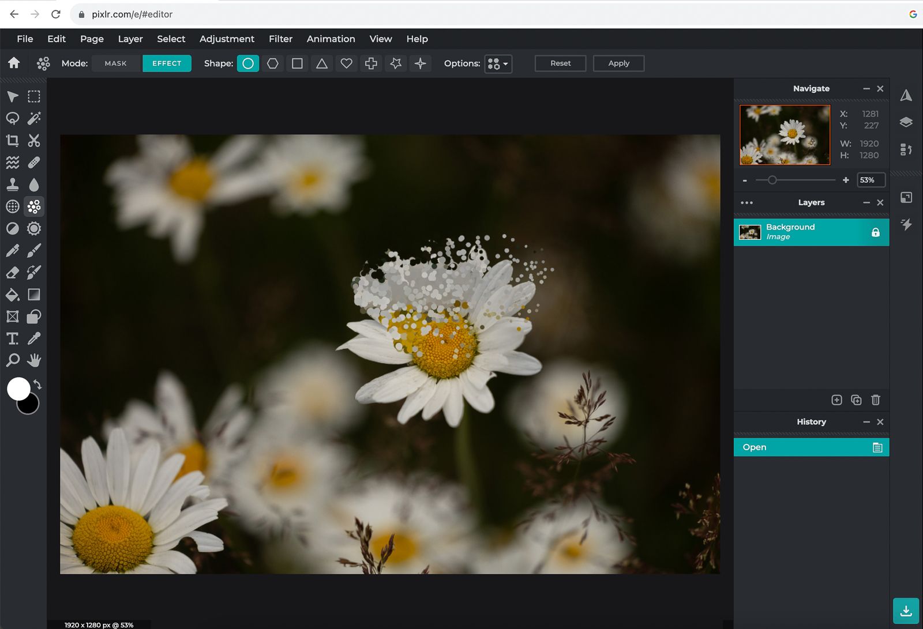Click the Navigate zoom slider handle
Image resolution: width=923 pixels, height=629 pixels.
pos(772,180)
